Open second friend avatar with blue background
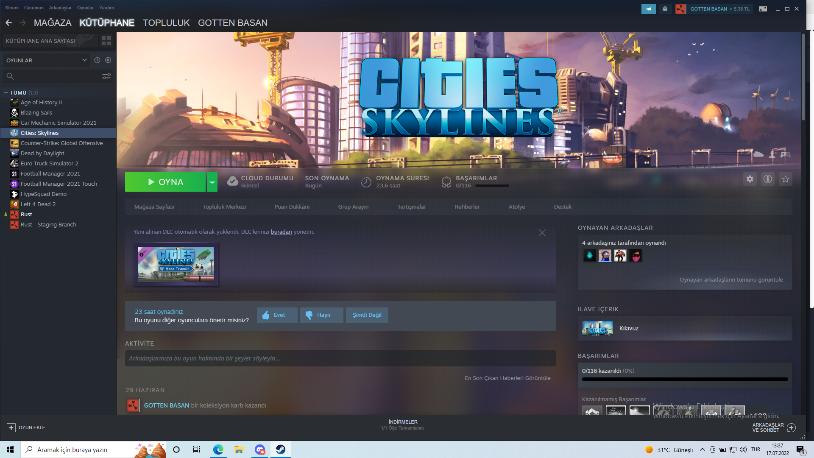Screen dimensions: 814x458 pos(605,256)
